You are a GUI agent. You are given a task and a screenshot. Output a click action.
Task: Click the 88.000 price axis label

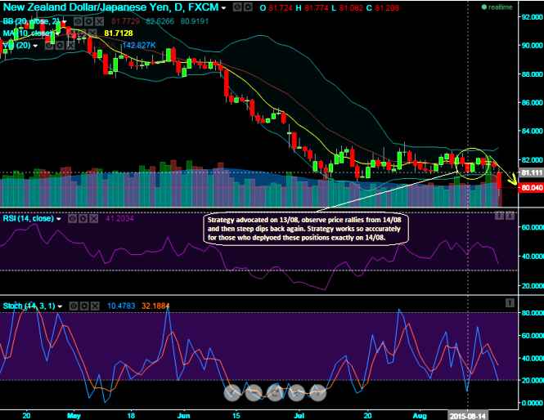click(x=531, y=74)
